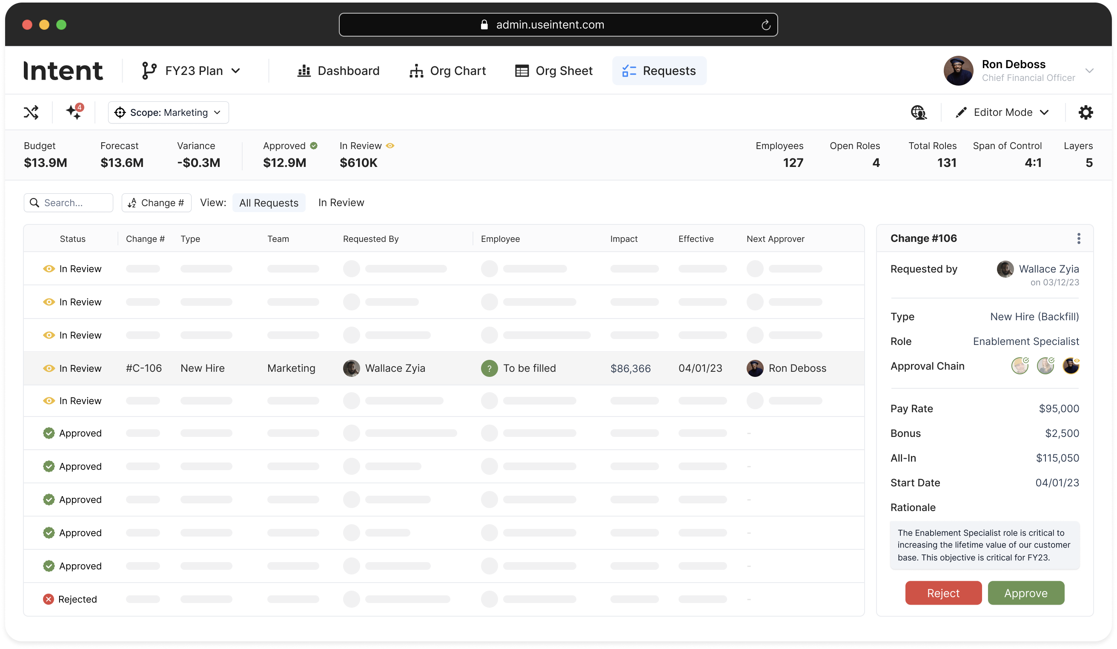Open AI sparkle suggestions with 4 badge
Viewport: 1117px width, 649px height.
pos(74,112)
